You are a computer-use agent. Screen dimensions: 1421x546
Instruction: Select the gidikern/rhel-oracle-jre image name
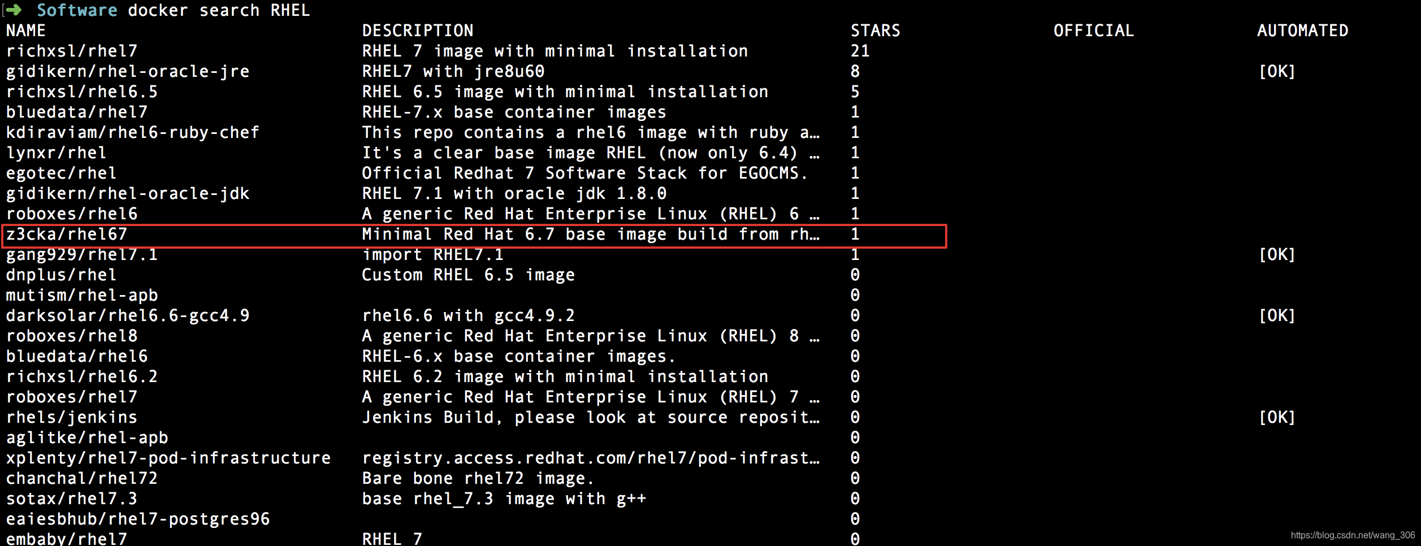click(x=128, y=71)
